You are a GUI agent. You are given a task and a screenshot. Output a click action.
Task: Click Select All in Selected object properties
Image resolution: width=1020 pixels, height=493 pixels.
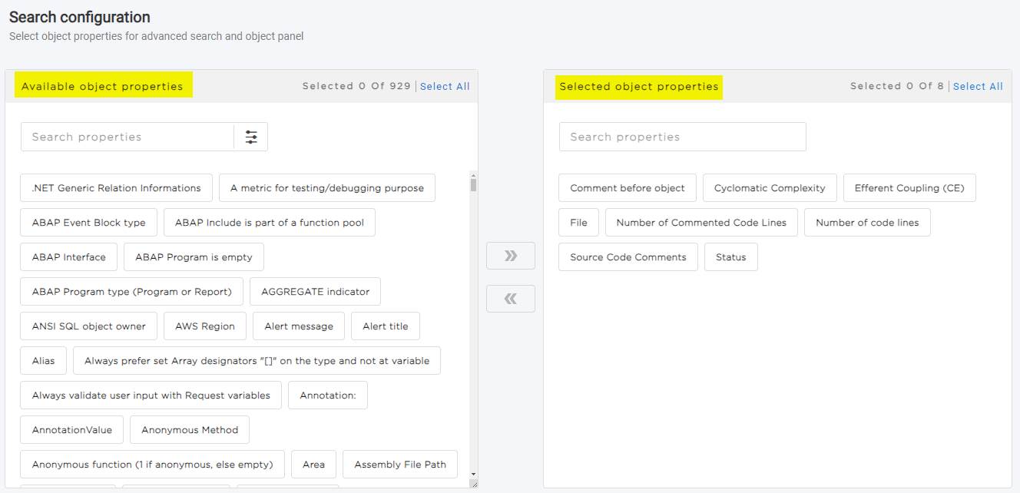tap(977, 86)
